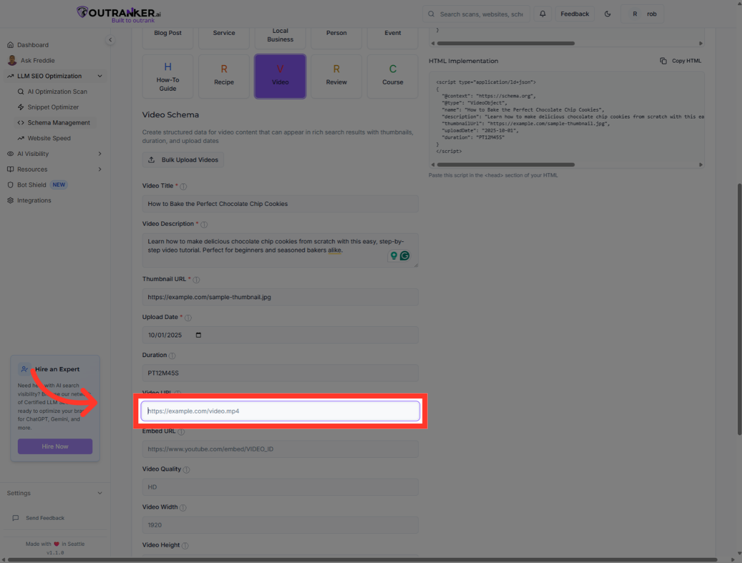Click the Video Width info icon
Screen dimensions: 742x563
pyautogui.click(x=183, y=508)
